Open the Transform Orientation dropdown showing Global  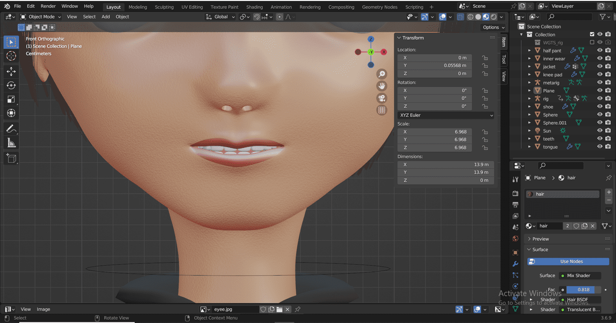pyautogui.click(x=221, y=16)
